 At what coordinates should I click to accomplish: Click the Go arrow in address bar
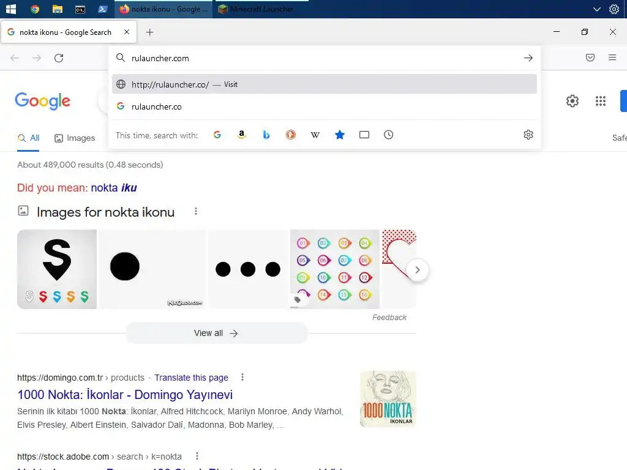[x=528, y=58]
